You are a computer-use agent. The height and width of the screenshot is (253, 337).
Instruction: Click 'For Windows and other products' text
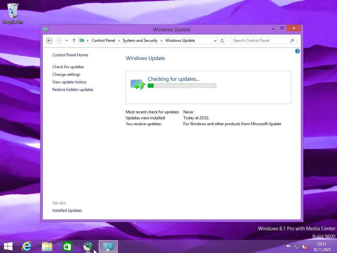click(x=232, y=124)
